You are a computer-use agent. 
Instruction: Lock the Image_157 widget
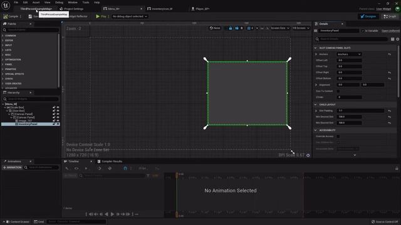(x=54, y=121)
